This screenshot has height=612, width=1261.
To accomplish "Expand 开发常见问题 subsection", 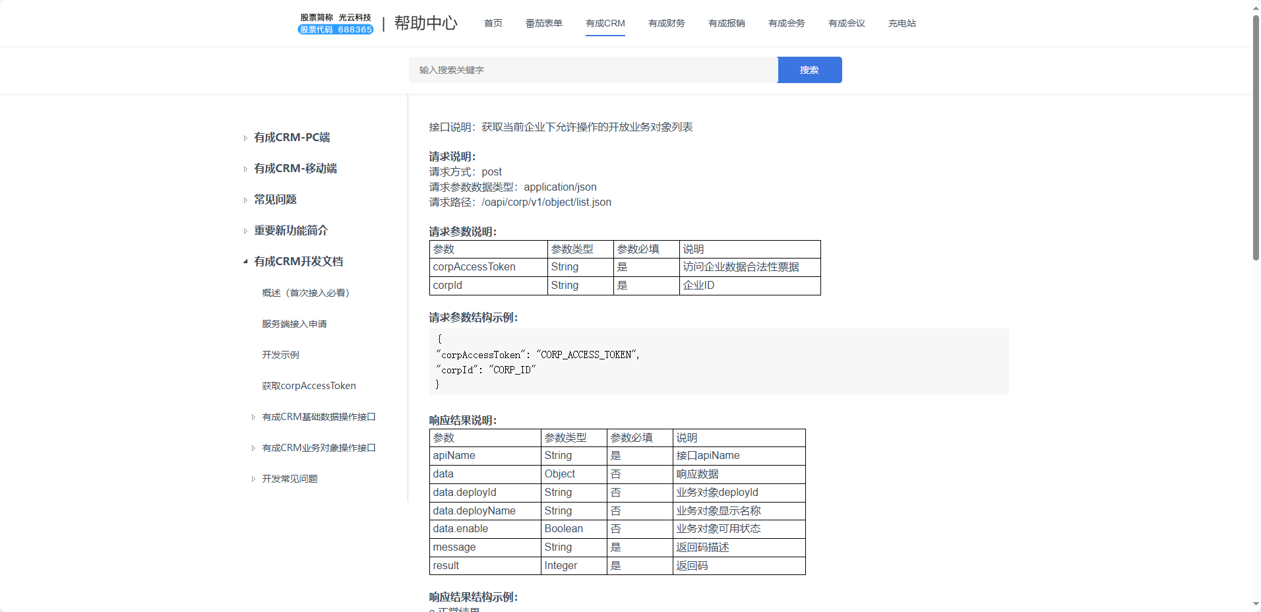I will (253, 479).
